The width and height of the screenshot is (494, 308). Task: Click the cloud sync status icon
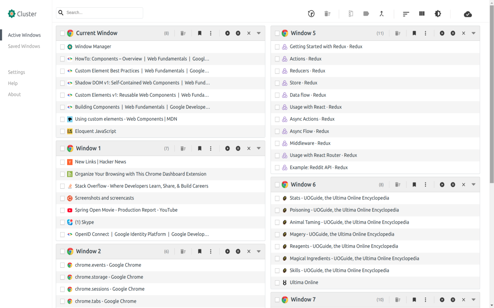click(468, 14)
